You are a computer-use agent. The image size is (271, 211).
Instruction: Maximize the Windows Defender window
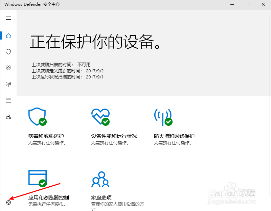click(x=248, y=4)
